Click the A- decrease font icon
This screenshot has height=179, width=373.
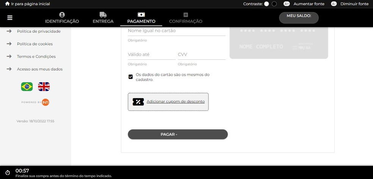[x=334, y=4]
